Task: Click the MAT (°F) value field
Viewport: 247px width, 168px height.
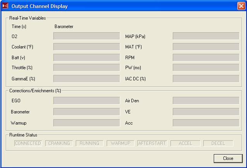Action: 206,47
